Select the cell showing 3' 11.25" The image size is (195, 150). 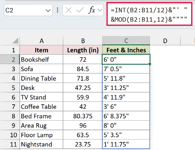tap(126, 88)
